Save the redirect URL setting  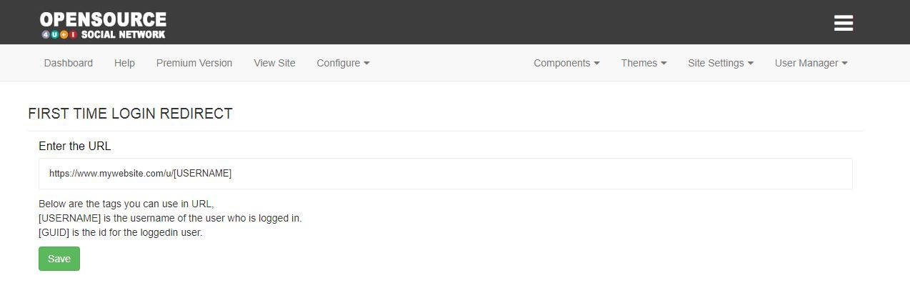click(59, 259)
